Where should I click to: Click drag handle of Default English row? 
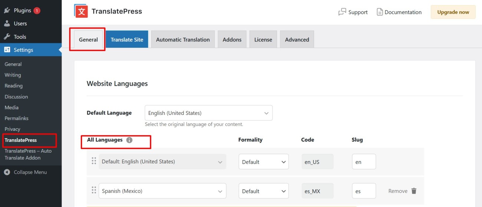pyautogui.click(x=94, y=161)
